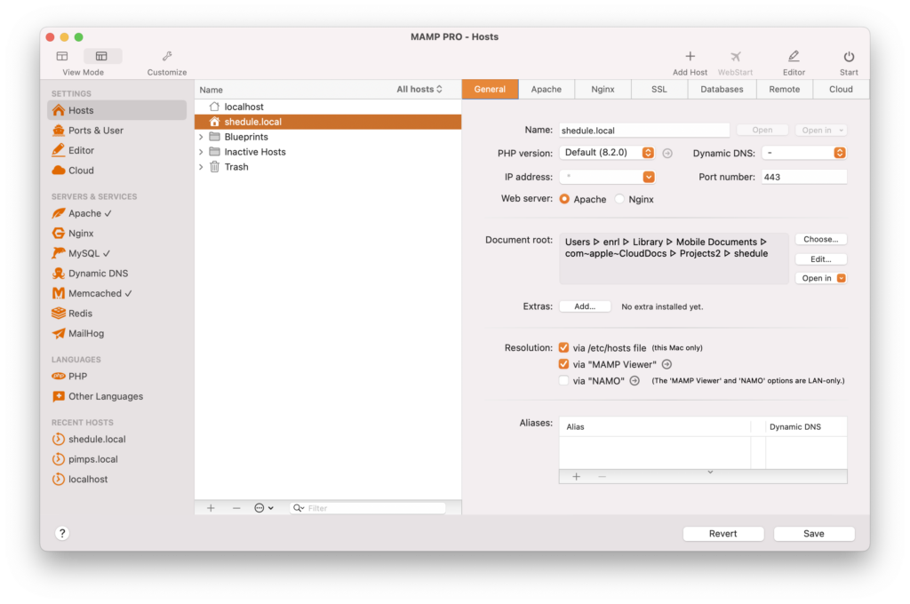This screenshot has width=910, height=604.
Task: Open the Editor pencil toolbar icon
Action: [794, 56]
